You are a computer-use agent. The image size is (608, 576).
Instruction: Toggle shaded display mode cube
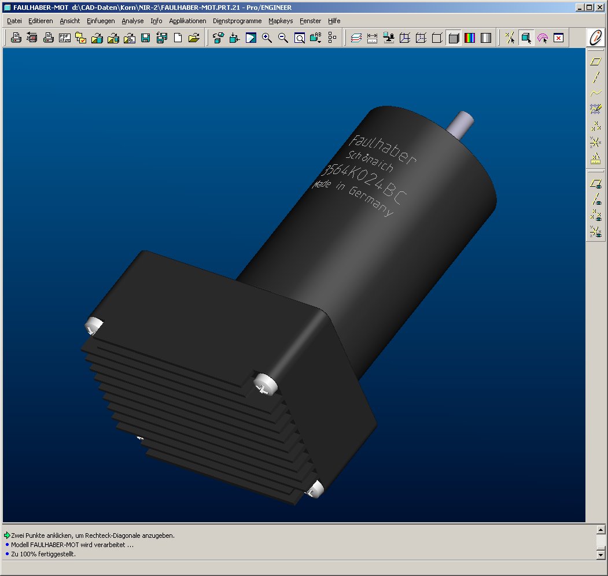(454, 38)
